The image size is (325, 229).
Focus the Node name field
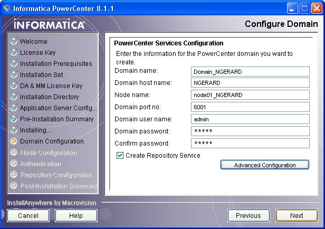250,94
